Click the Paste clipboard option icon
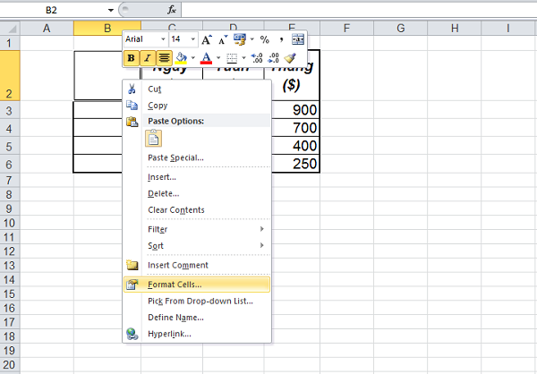Screen dimensions: 537x374 (x=153, y=139)
